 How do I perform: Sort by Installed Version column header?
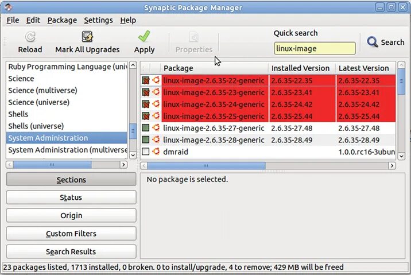tap(302, 68)
